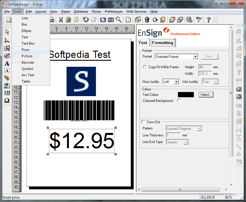246x202 pixels.
Task: Choose Table from Insert menu
Action: point(31,81)
